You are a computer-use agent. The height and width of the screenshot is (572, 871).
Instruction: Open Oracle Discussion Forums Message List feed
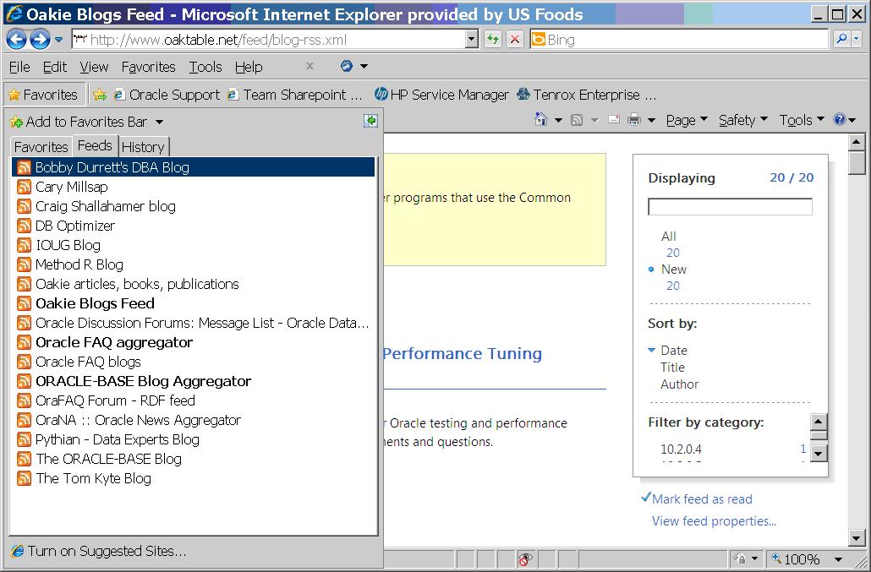194,323
